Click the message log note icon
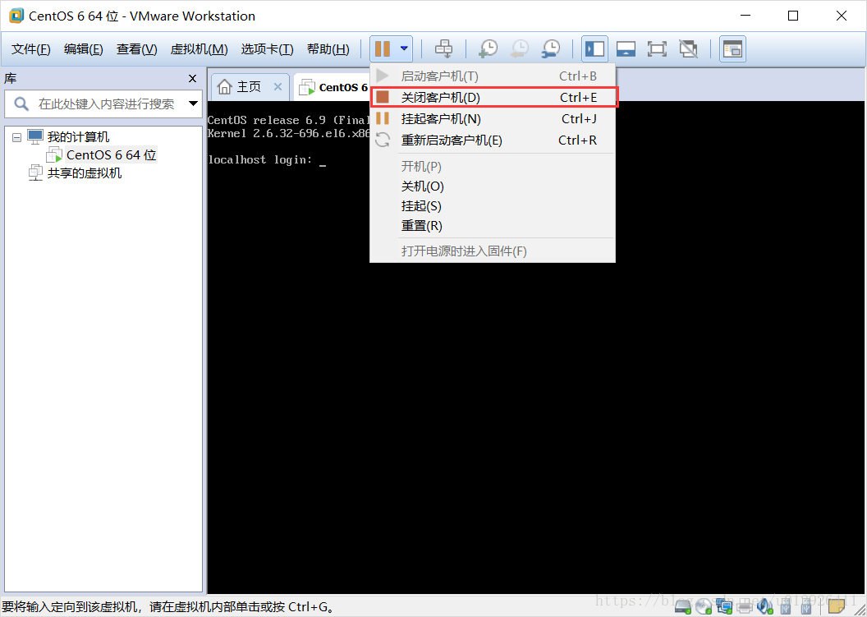This screenshot has height=617, width=867. click(x=836, y=607)
